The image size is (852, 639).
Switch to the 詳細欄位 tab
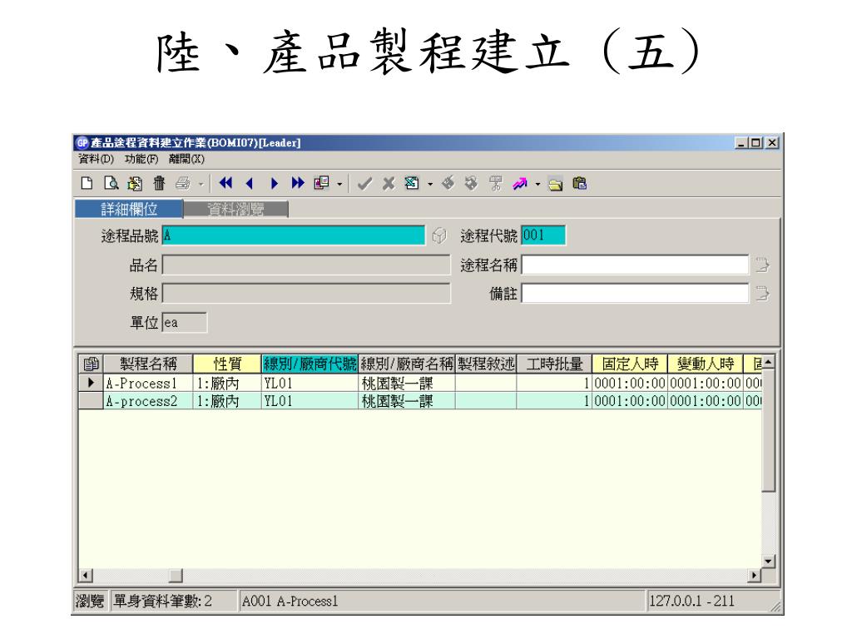tap(129, 209)
